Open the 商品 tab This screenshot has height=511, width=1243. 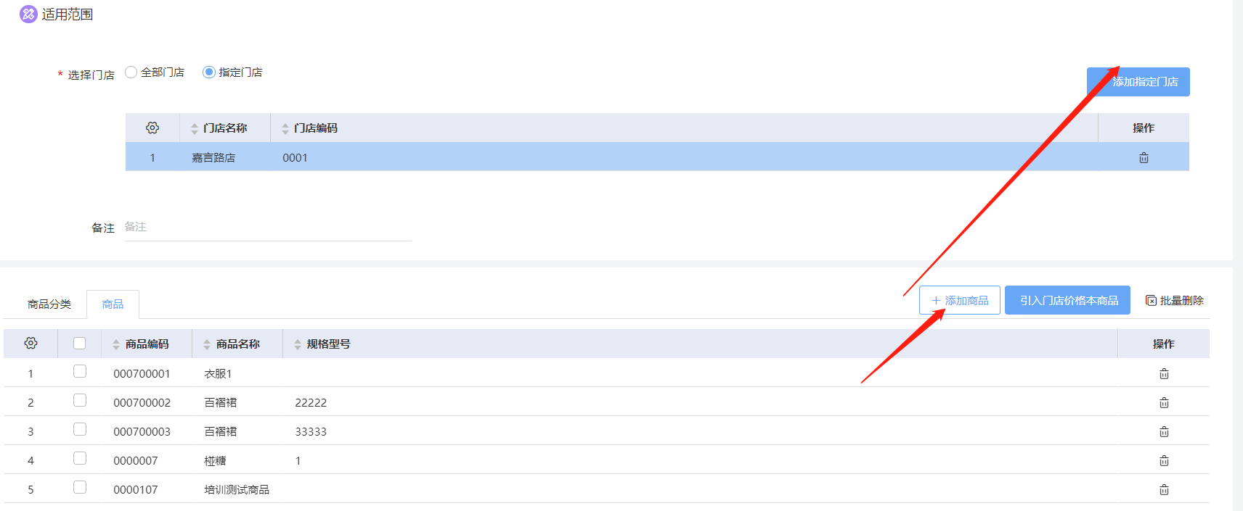[x=113, y=304]
